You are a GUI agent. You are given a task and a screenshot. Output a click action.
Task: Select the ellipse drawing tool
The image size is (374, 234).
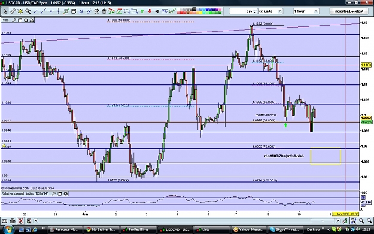click(127, 11)
